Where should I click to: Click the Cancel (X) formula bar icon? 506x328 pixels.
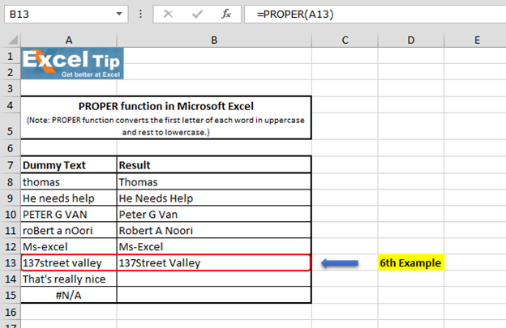[168, 15]
